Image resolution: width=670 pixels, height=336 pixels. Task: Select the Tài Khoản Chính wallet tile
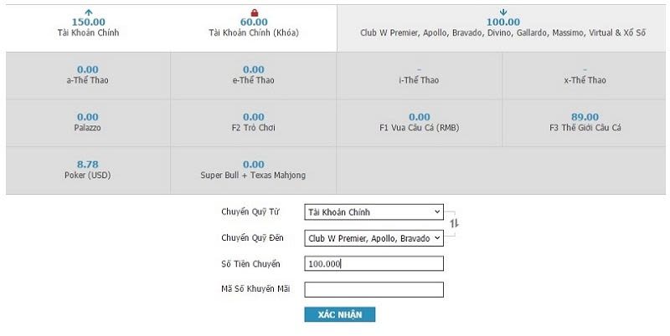(x=89, y=28)
